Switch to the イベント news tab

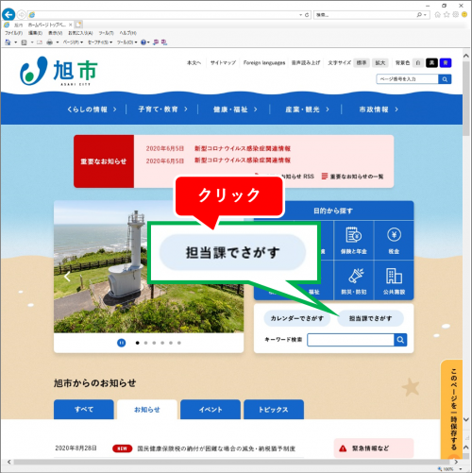pos(211,410)
